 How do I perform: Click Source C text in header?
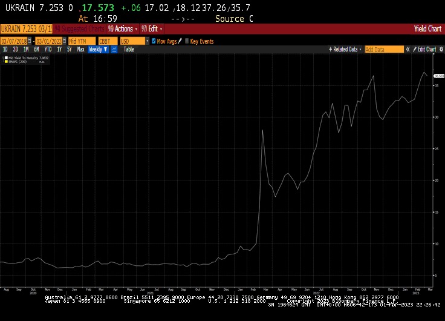234,19
